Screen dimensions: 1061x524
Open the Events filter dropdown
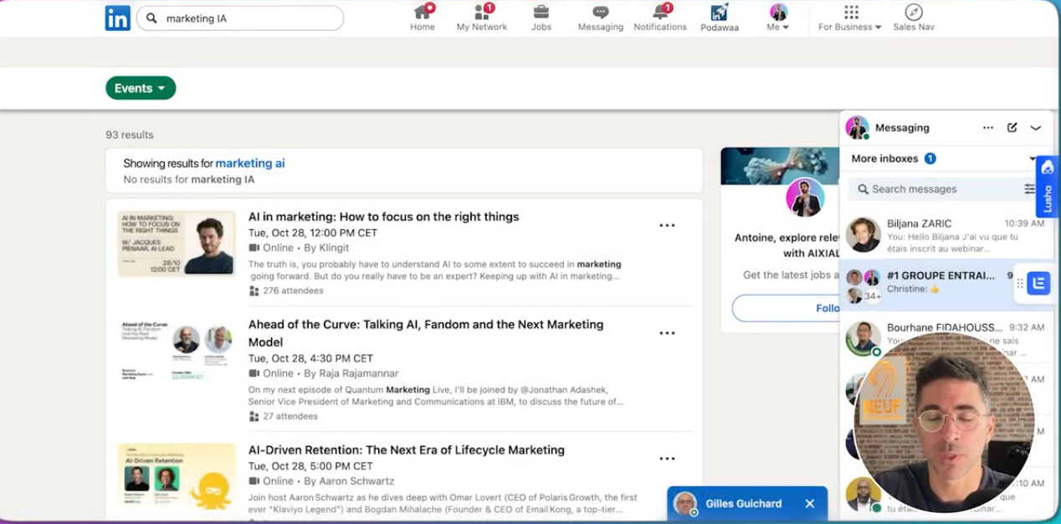(x=141, y=88)
